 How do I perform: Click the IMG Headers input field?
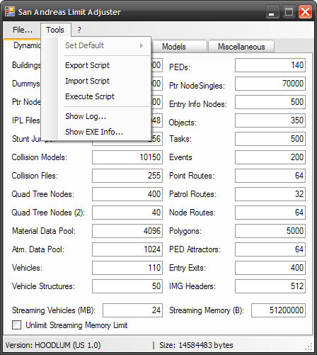[x=270, y=286]
